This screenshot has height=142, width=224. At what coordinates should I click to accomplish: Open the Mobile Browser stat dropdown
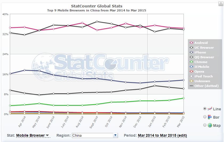[33, 135]
